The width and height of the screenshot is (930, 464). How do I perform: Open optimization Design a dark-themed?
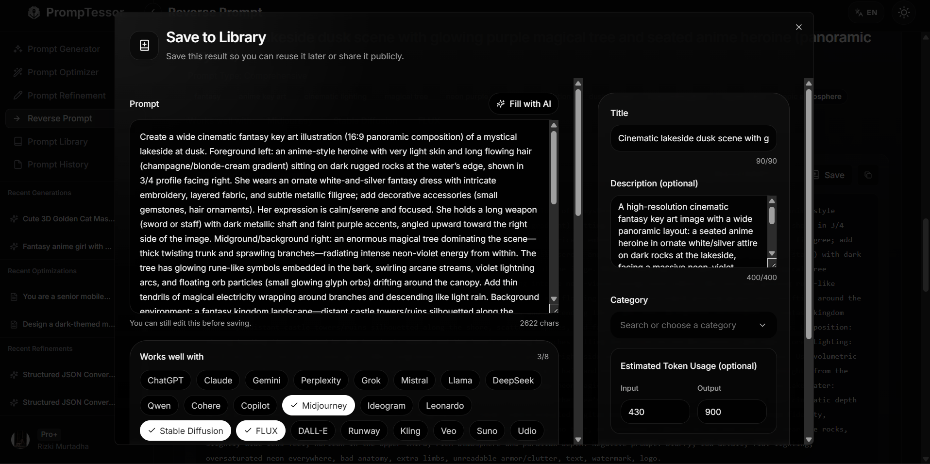(x=62, y=324)
